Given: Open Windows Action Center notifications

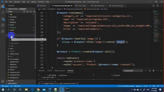Looking at the screenshot, I should coord(160,90).
